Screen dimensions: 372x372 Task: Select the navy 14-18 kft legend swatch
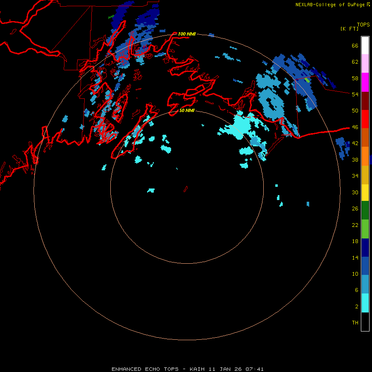(x=365, y=248)
